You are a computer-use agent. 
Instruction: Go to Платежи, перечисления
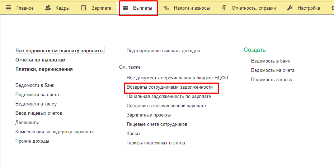(44, 69)
